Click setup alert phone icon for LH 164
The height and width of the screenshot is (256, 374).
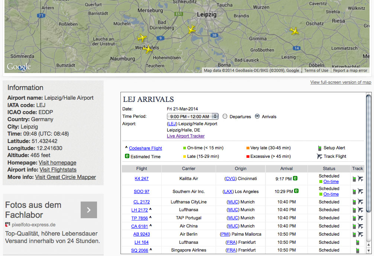tap(357, 242)
